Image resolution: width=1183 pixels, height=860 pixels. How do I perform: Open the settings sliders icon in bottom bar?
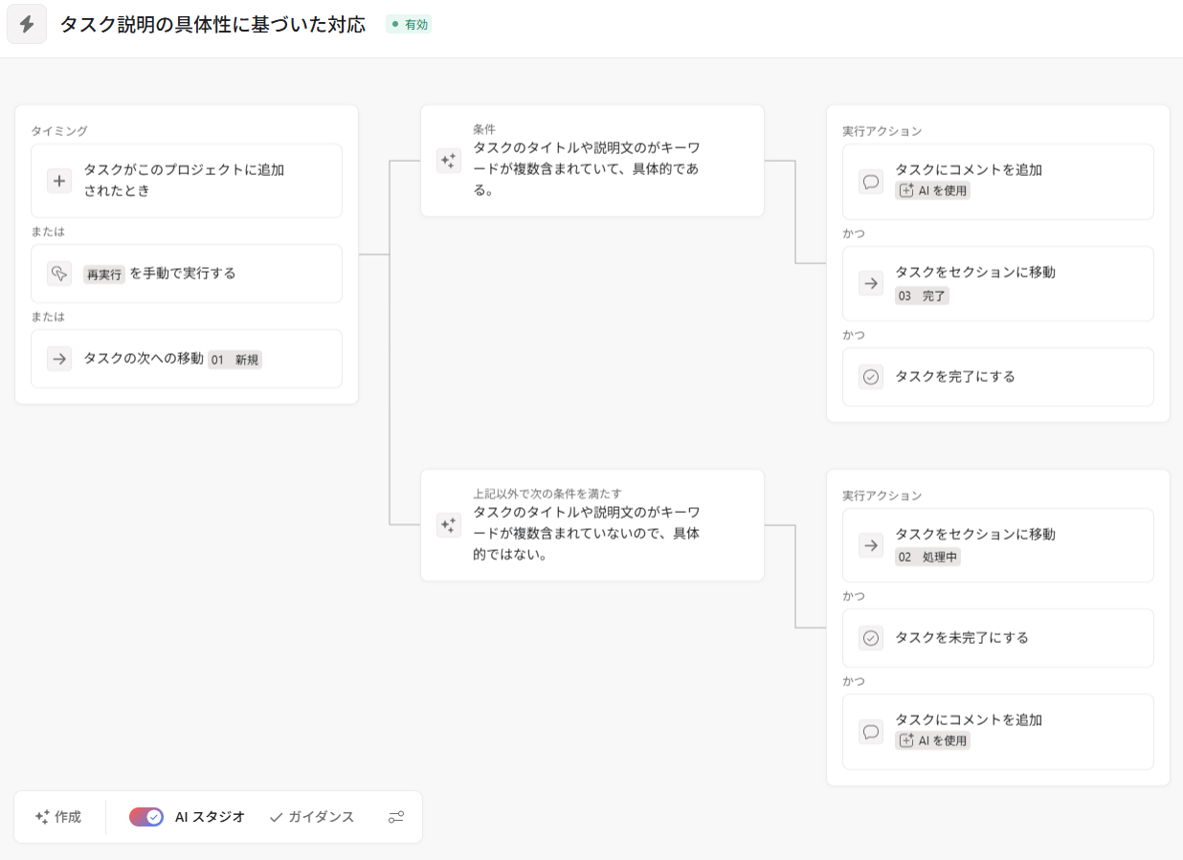(396, 817)
